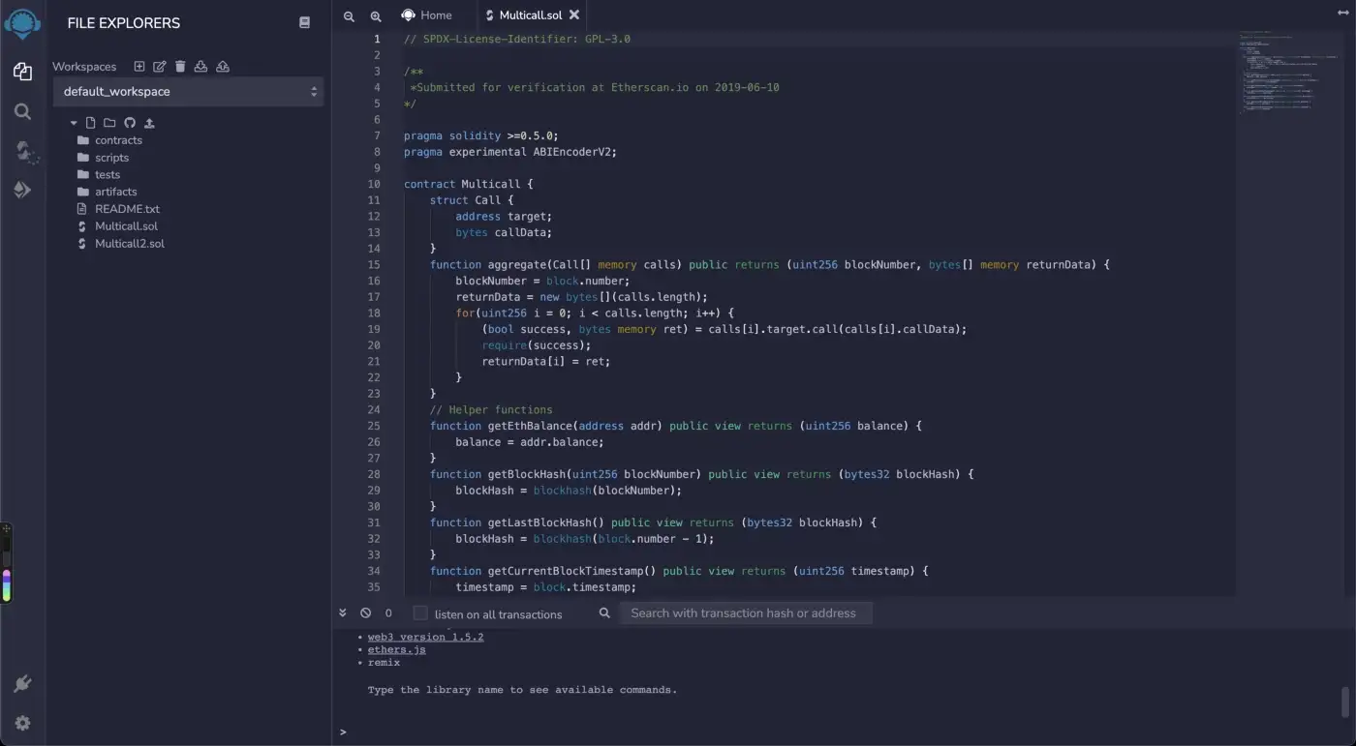
Task: Enable listen on all transactions checkbox
Action: coord(420,613)
